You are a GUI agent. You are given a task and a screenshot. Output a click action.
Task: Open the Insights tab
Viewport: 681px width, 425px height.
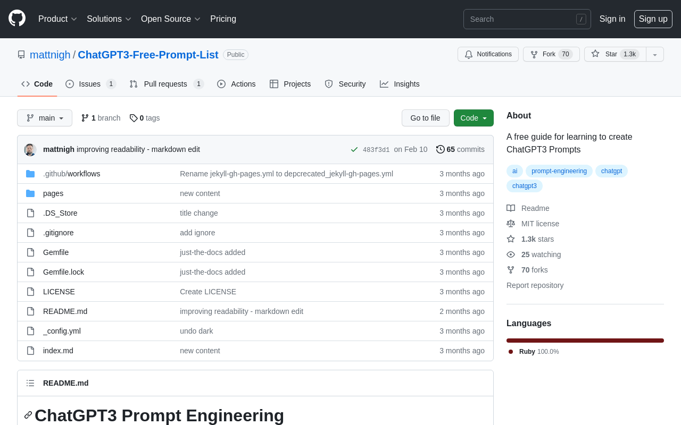coord(400,84)
